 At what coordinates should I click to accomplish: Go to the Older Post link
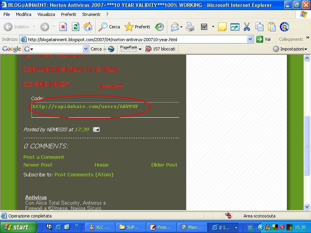[x=164, y=165]
